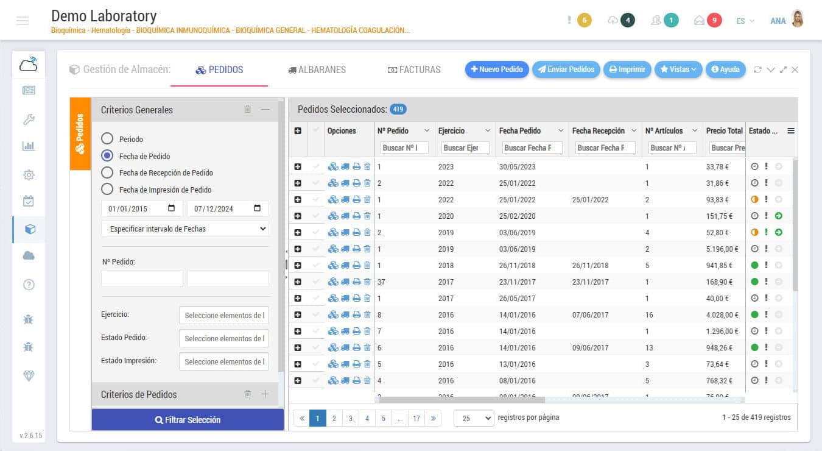The height and width of the screenshot is (451, 822).
Task: Click the orange Pedidos vertical tab
Action: coord(80,133)
